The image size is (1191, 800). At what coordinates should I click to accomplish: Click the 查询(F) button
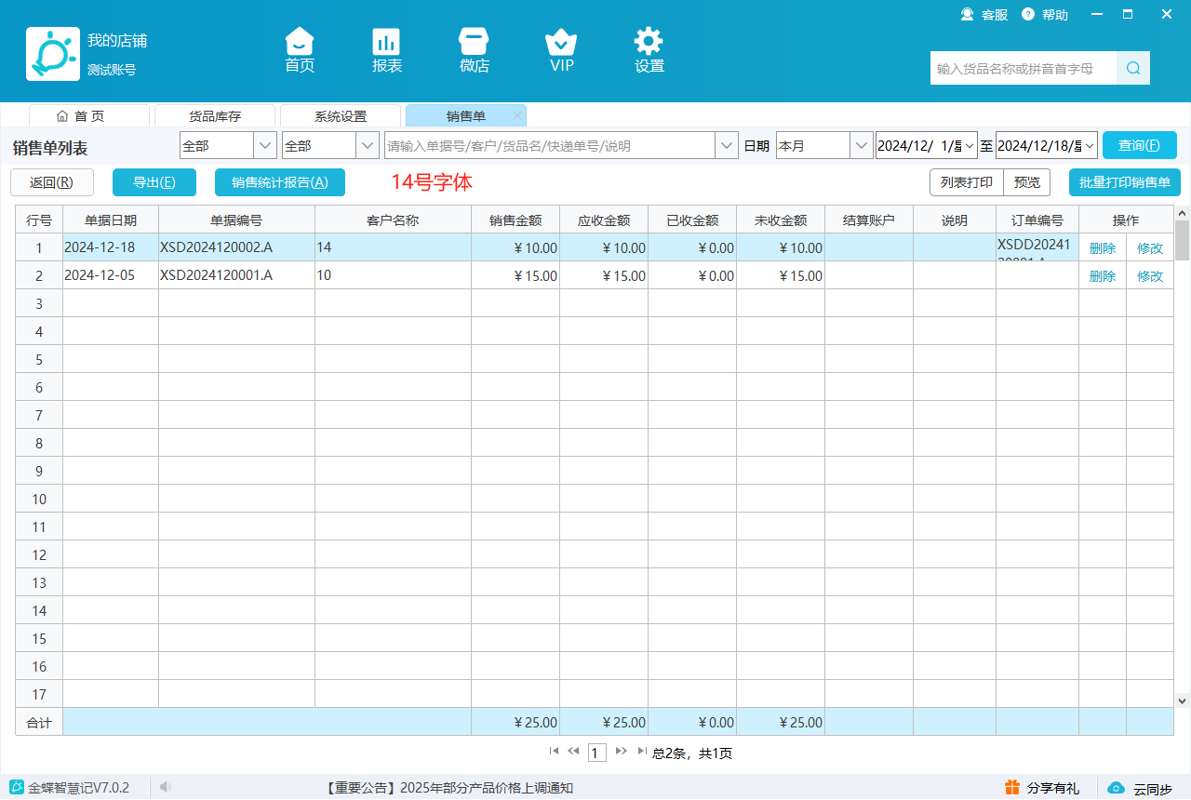pyautogui.click(x=1140, y=145)
